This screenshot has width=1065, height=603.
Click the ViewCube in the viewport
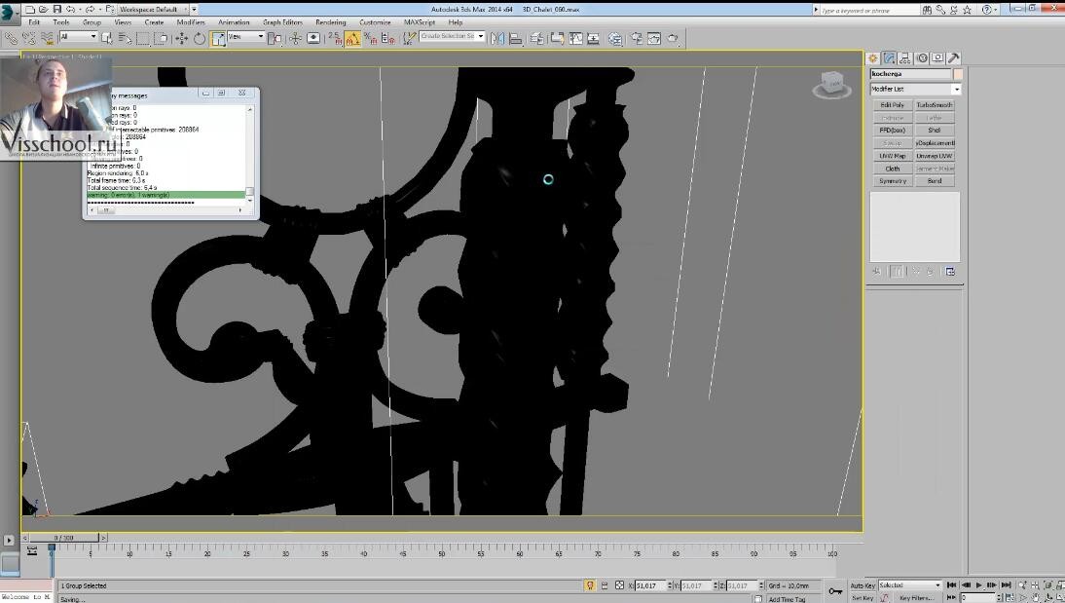pos(832,85)
